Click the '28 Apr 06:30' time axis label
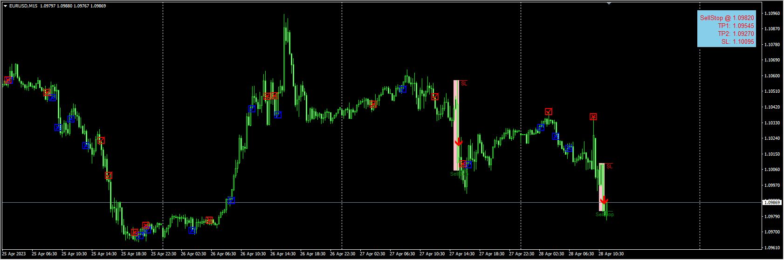Screen dimensions: 784x260 (x=581, y=254)
